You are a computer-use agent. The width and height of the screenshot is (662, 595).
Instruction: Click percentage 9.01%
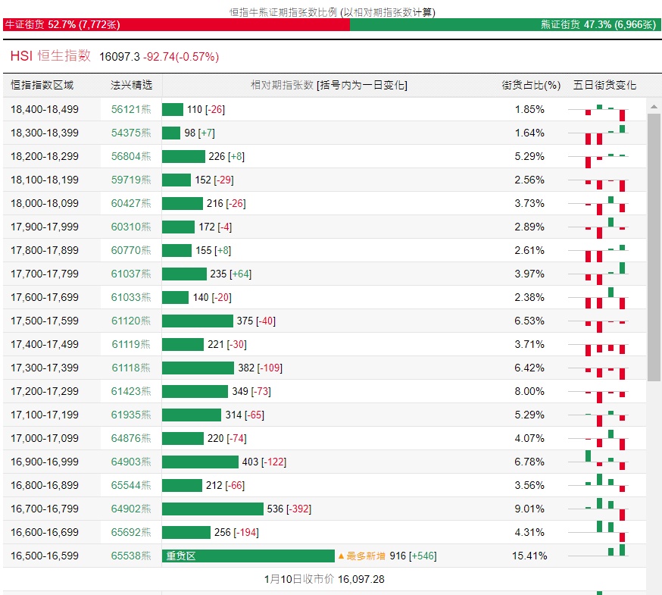point(529,509)
